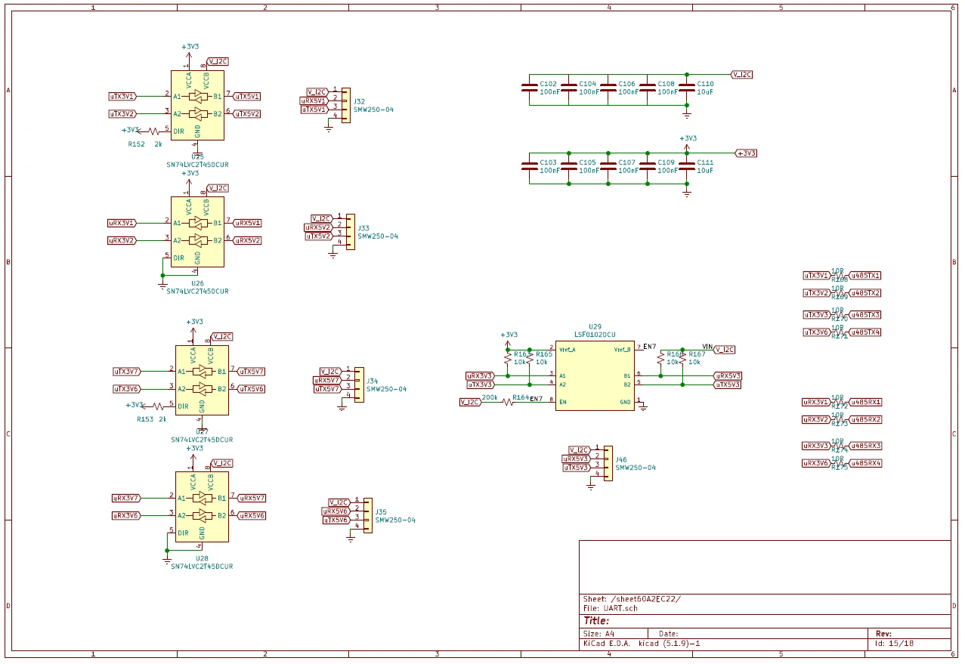Click connector J34 SMW250-04
965x664 pixels.
(x=359, y=384)
